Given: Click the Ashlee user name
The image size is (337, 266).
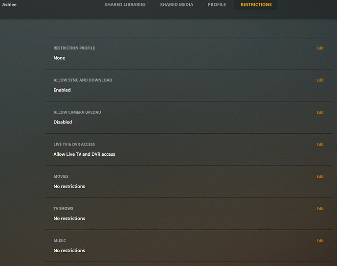Looking at the screenshot, I should tap(9, 4).
